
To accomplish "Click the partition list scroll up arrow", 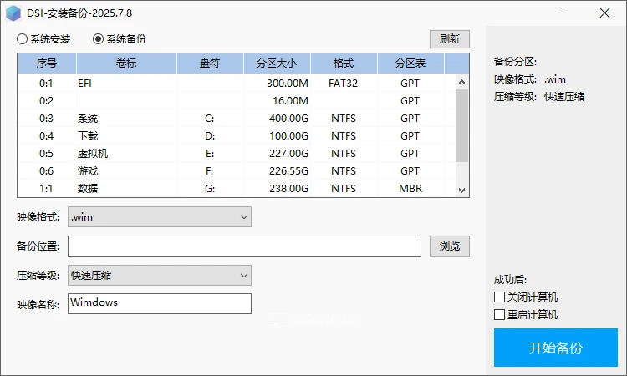I will pyautogui.click(x=461, y=82).
